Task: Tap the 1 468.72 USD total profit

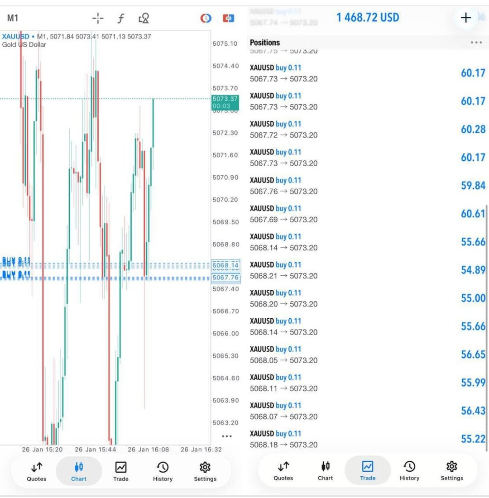Action: click(x=368, y=18)
